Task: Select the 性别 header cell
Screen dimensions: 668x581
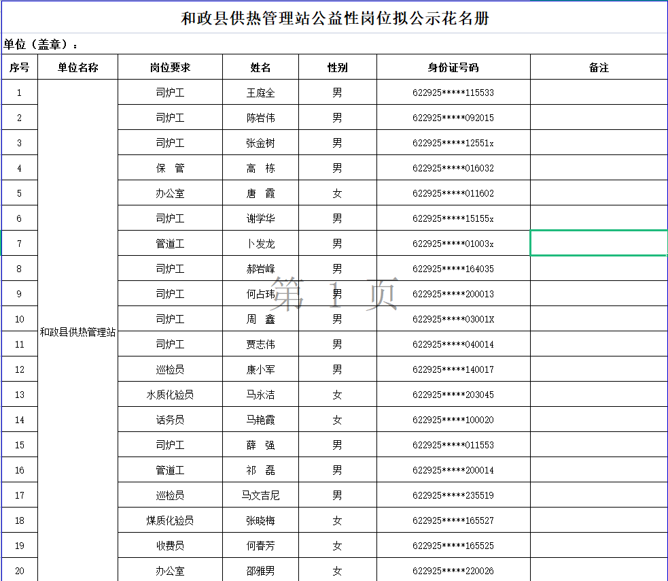Action: [x=338, y=67]
